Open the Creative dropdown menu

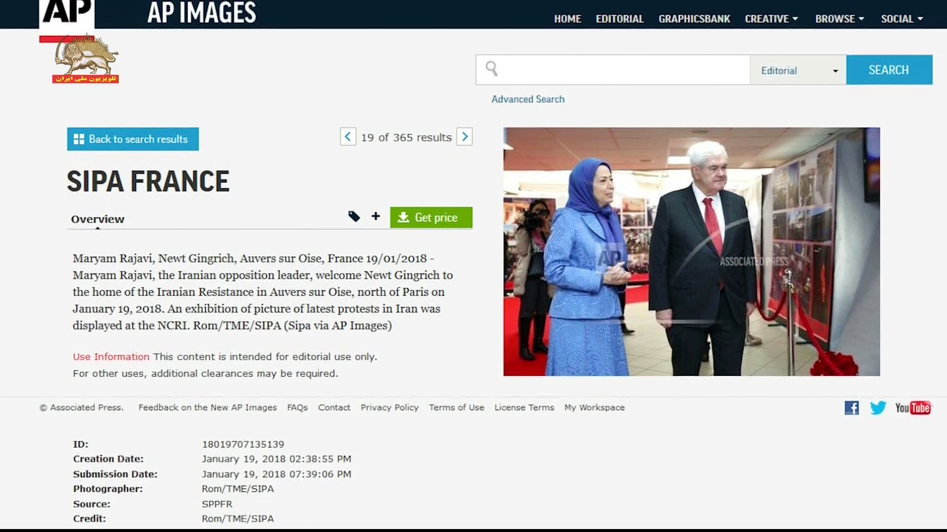tap(771, 19)
